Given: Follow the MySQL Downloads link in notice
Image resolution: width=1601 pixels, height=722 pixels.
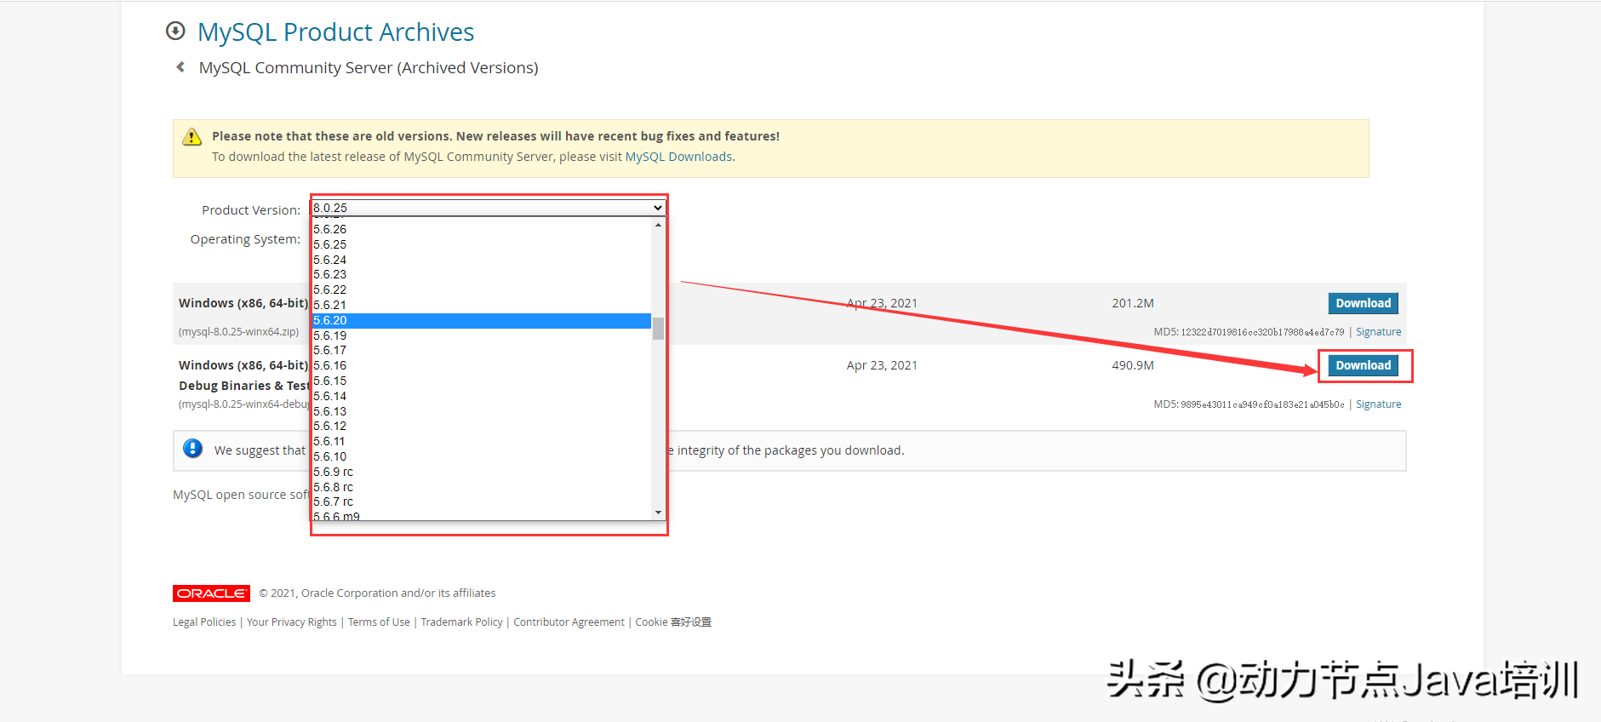Looking at the screenshot, I should click(678, 157).
